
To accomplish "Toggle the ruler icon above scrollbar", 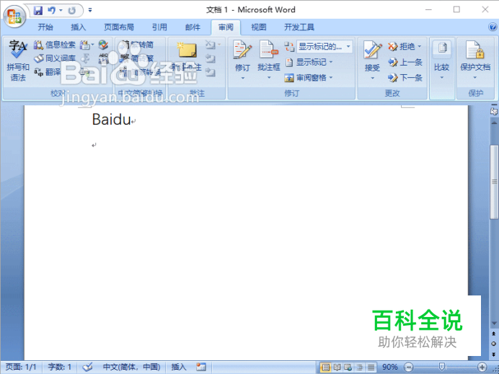I will tap(494, 111).
